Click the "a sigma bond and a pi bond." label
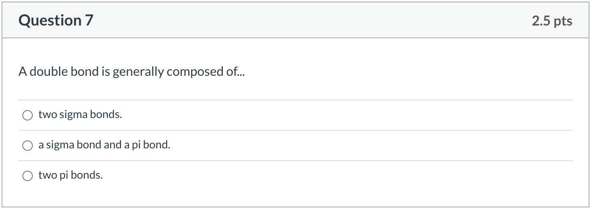This screenshot has width=595, height=209. 104,145
